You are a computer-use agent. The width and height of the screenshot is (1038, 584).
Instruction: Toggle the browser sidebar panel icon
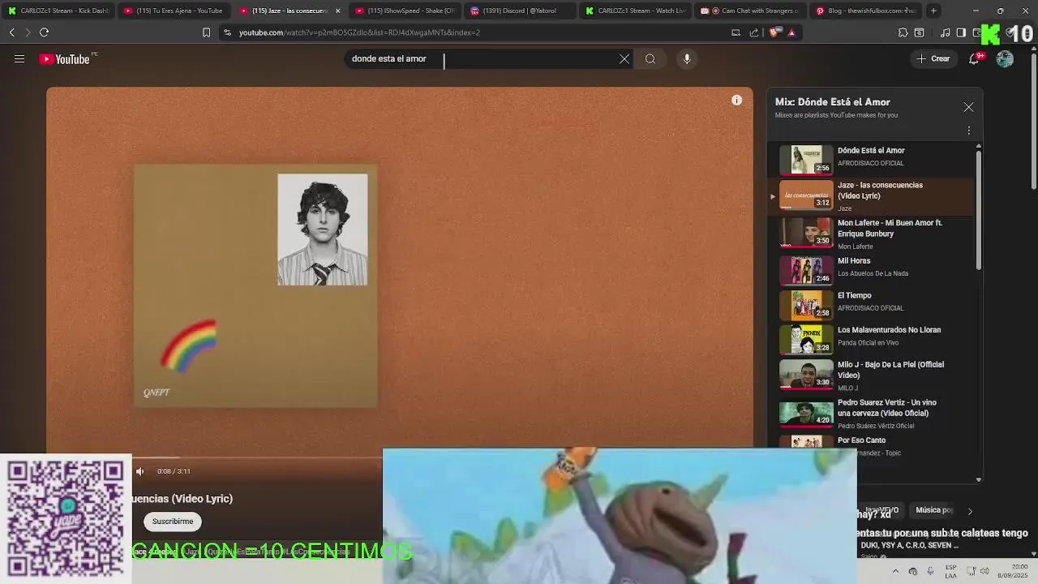[961, 32]
